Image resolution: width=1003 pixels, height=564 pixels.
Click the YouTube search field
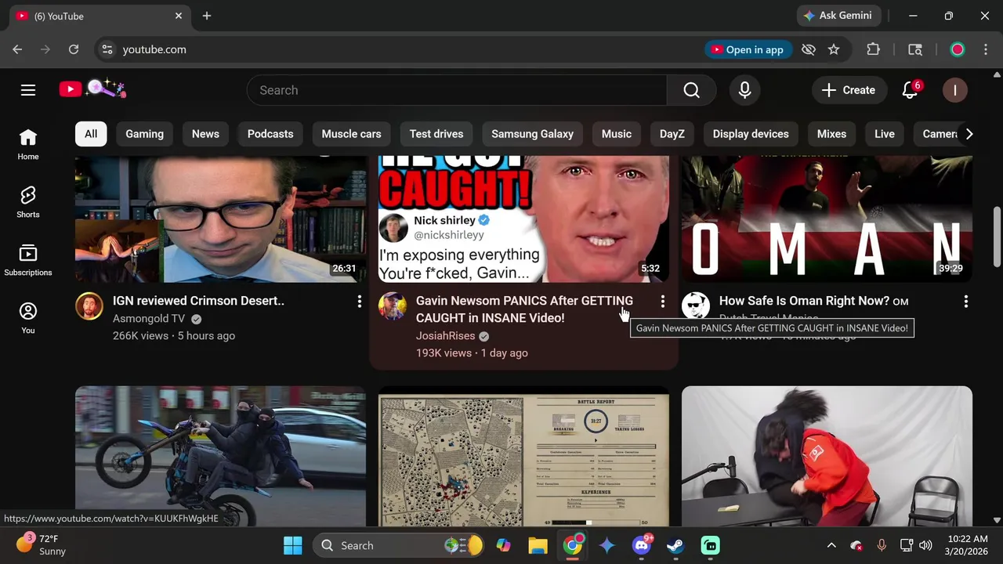pos(457,90)
